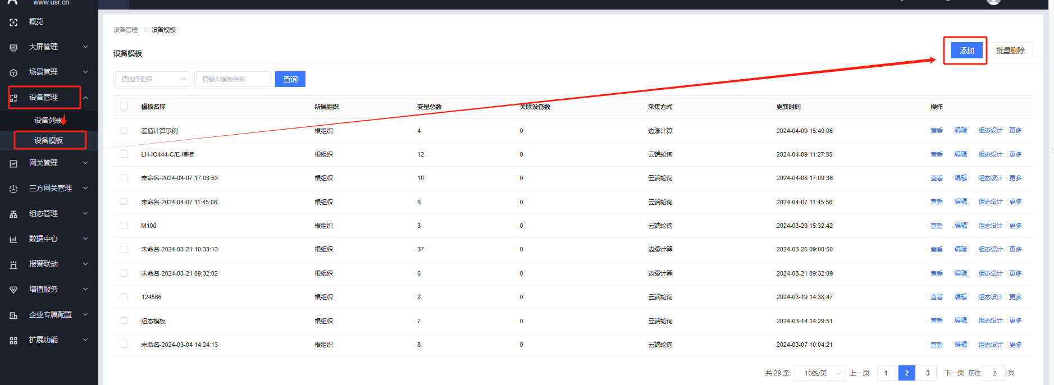The width and height of the screenshot is (1054, 385).
Task: Click the 增值服务 diamond icon
Action: coord(13,290)
